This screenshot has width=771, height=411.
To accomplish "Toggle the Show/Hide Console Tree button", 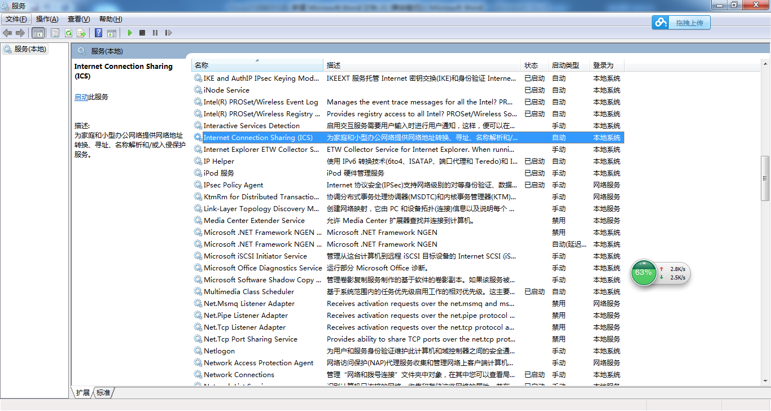I will (x=38, y=33).
